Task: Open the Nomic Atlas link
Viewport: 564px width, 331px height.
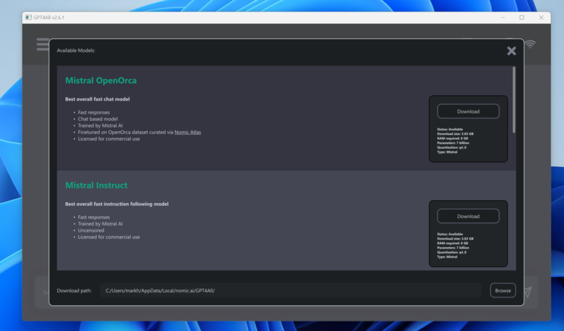Action: point(187,132)
